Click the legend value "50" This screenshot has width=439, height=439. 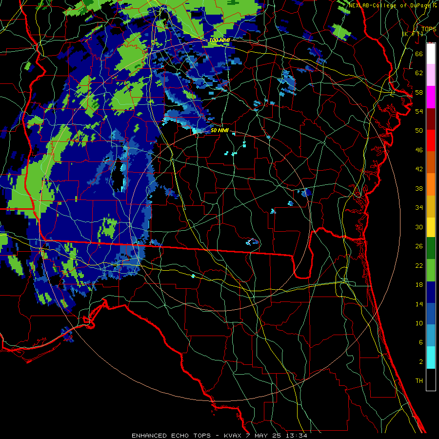(x=419, y=131)
